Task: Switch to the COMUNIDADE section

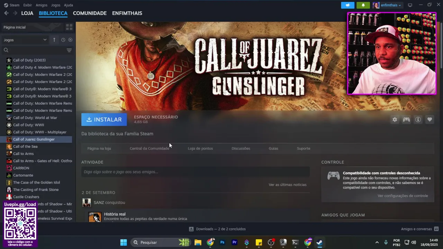Action: (90, 13)
